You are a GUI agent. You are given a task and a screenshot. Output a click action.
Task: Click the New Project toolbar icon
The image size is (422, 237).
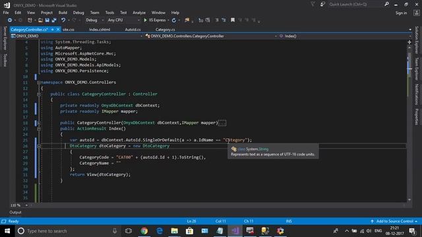tap(30, 20)
